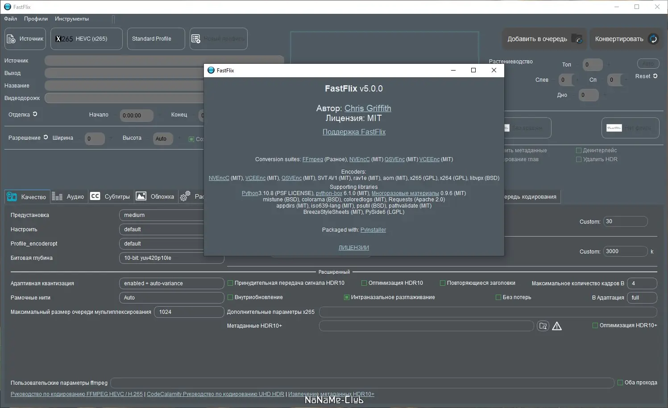Viewport: 668px width, 408px height.
Task: Click the Дополнительные параметры x265 input field
Action: pos(488,312)
